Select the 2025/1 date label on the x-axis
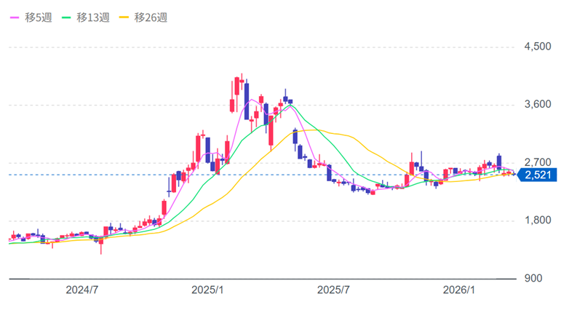569x310 pixels. (208, 290)
